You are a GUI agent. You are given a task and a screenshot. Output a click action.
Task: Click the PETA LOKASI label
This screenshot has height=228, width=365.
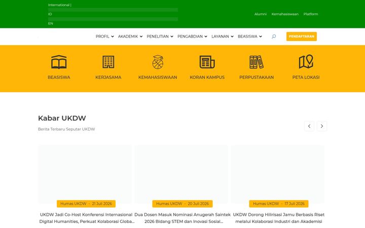click(306, 77)
